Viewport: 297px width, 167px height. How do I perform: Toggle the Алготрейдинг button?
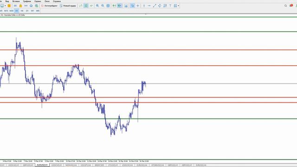tap(49, 6)
